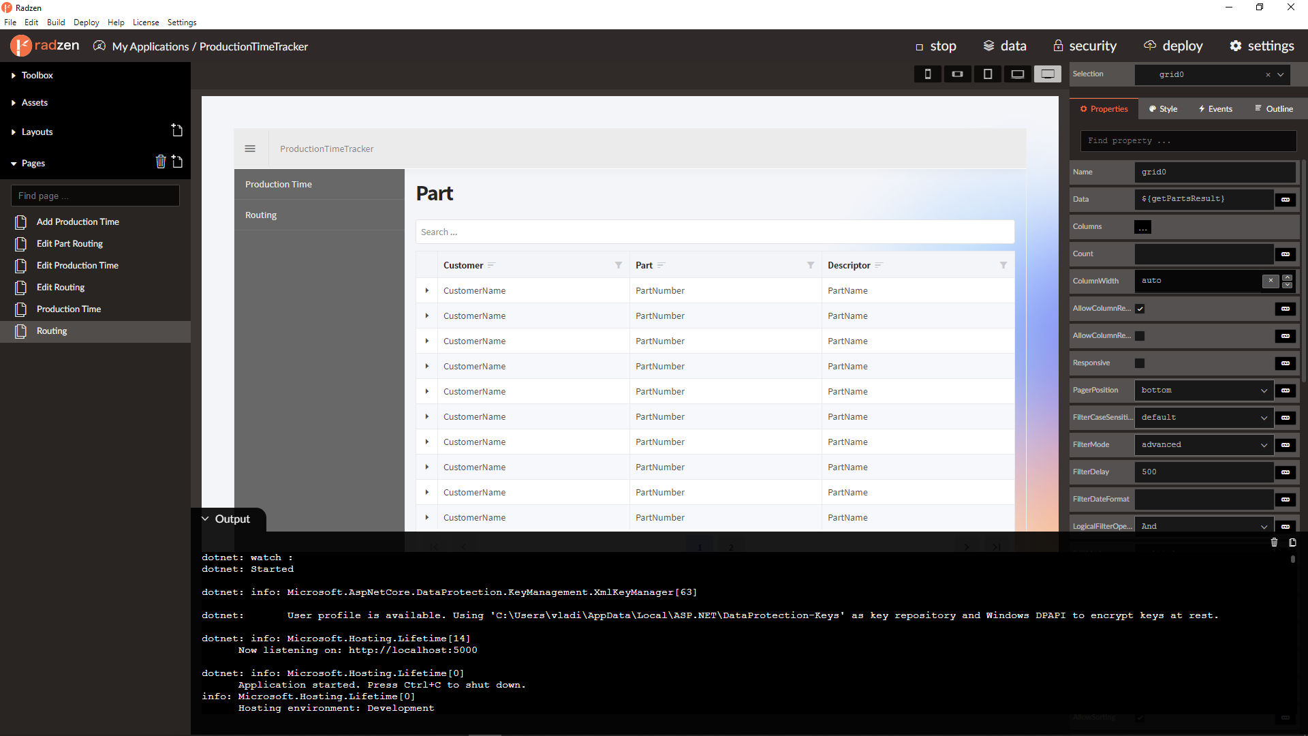This screenshot has width=1308, height=736.
Task: Select the phone landscape preview icon
Action: [x=957, y=74]
